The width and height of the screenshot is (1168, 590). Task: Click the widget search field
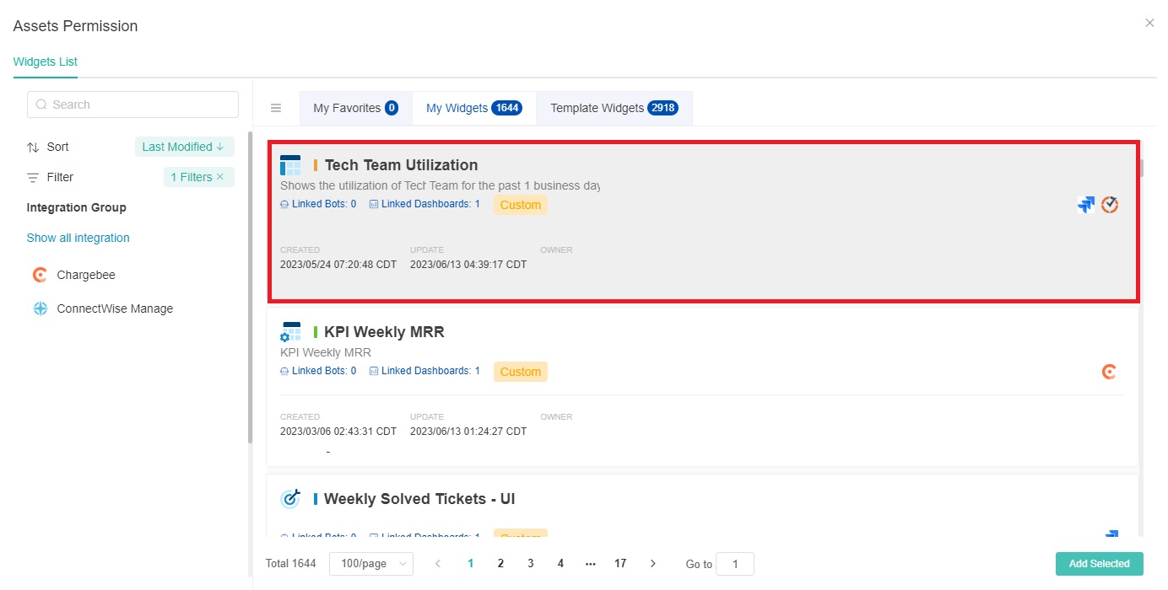point(133,105)
